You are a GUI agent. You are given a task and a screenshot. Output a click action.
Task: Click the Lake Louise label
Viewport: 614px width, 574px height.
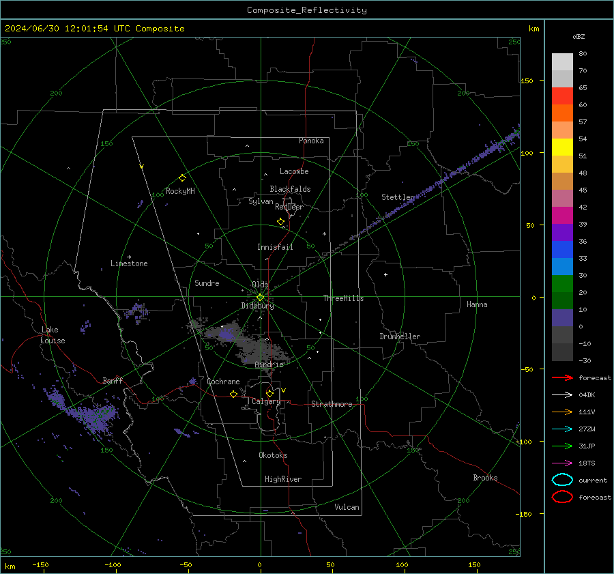pyautogui.click(x=53, y=335)
